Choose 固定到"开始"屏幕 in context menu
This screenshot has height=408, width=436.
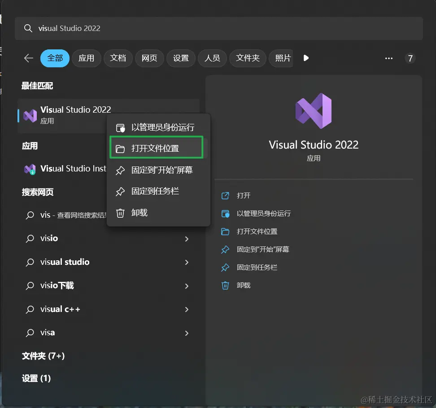(x=158, y=170)
